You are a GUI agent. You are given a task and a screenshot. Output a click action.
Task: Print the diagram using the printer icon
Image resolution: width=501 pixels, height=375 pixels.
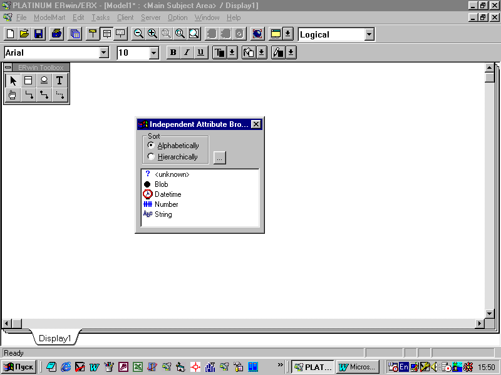[56, 34]
